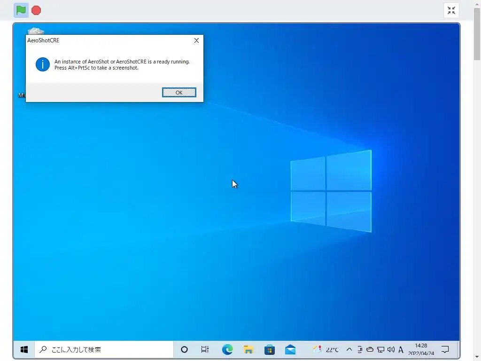This screenshot has width=481, height=361.
Task: Open Microsoft Store from the taskbar
Action: (269, 349)
